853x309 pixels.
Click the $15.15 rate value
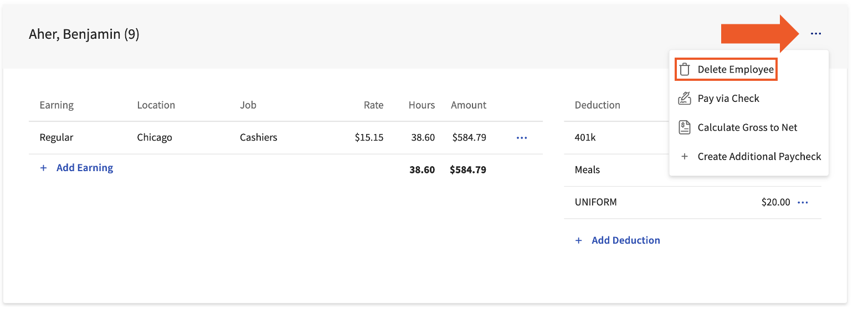click(369, 137)
